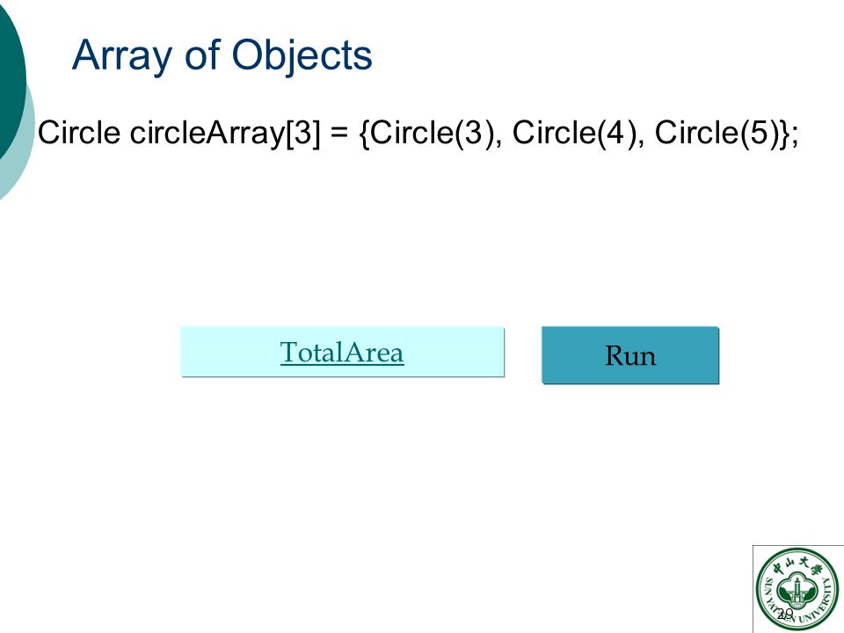Click the equals sign in the declaration
This screenshot has width=844, height=633.
(x=339, y=133)
